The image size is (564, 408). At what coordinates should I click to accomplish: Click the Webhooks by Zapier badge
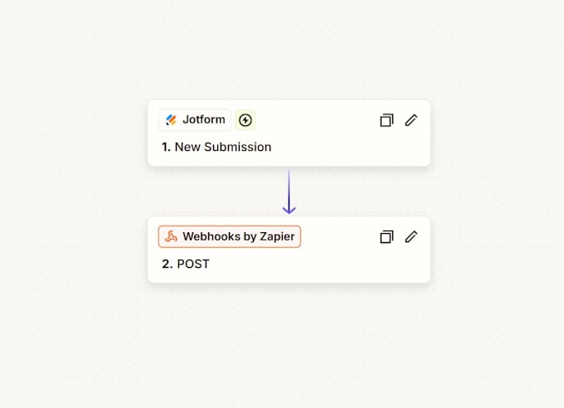pyautogui.click(x=230, y=236)
